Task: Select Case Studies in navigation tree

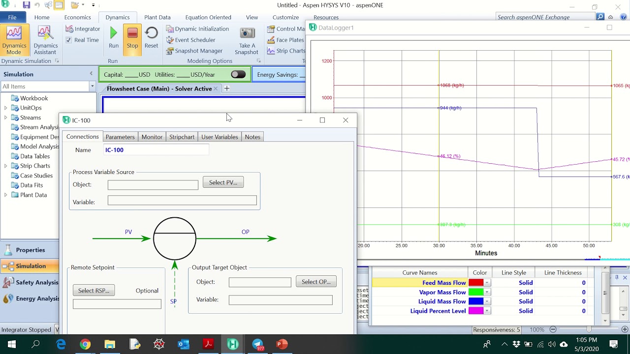Action: pos(36,176)
